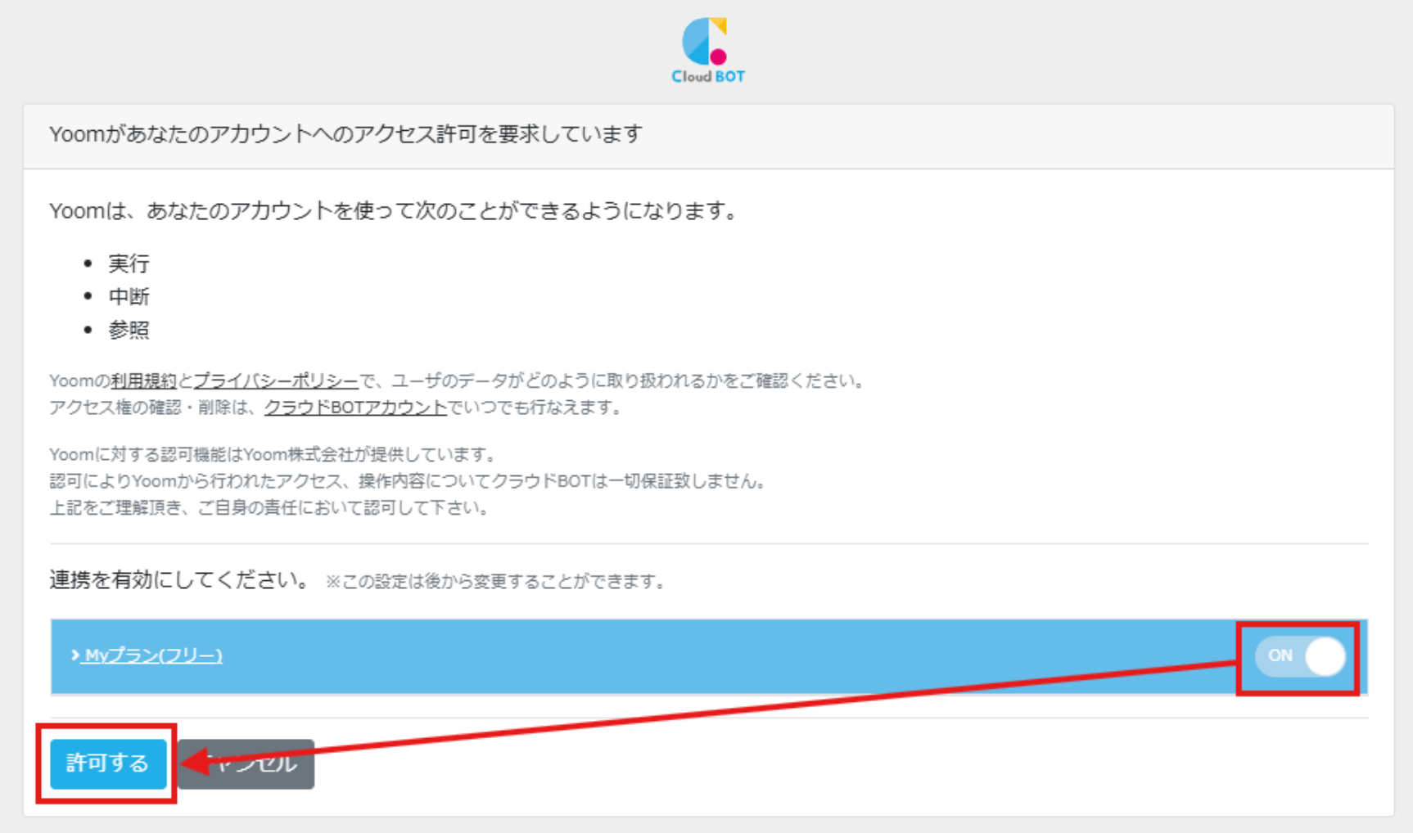Click the キャンセル button
This screenshot has height=833, width=1413.
click(246, 763)
